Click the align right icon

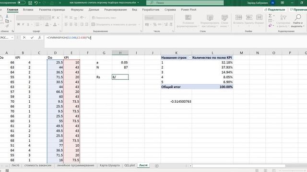[x=76, y=24]
